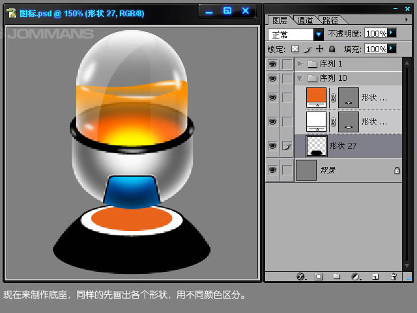Open the layers panel flyout menu arrow
Image resolution: width=417 pixels, height=313 pixels.
[x=407, y=20]
